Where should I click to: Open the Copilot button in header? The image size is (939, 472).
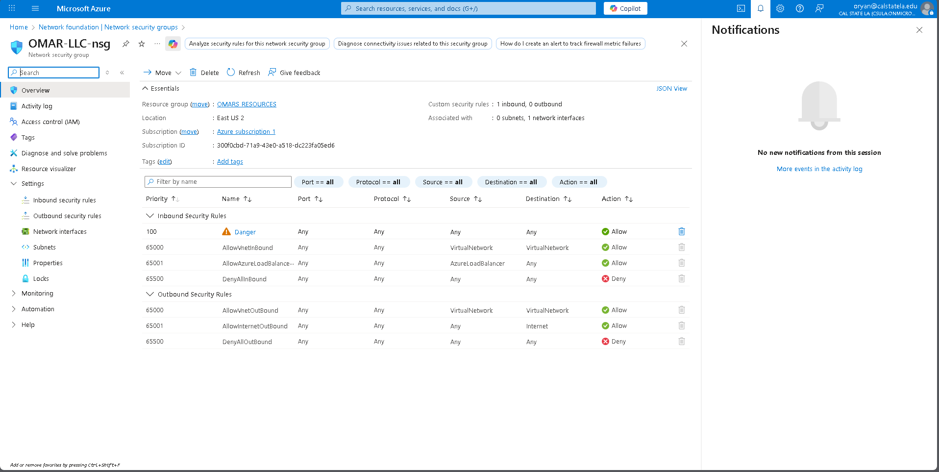click(x=625, y=8)
